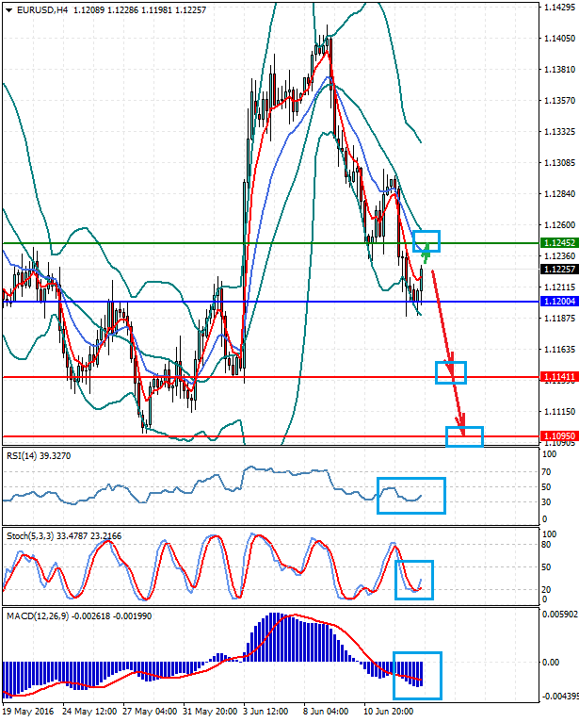
Task: Select the green 1.12452 price label
Action: coord(558,243)
